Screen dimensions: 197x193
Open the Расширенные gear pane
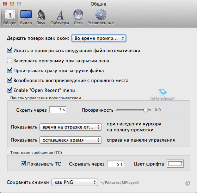point(100,17)
